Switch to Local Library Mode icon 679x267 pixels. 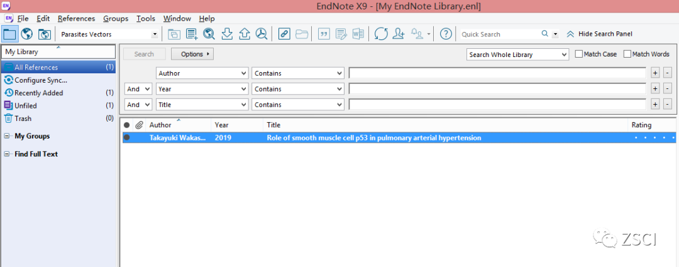[9, 34]
